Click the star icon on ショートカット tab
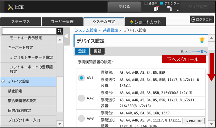216x128 pixels. coord(132,22)
